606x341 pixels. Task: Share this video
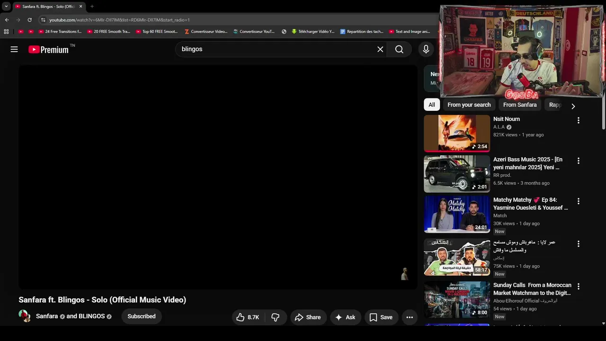click(308, 317)
